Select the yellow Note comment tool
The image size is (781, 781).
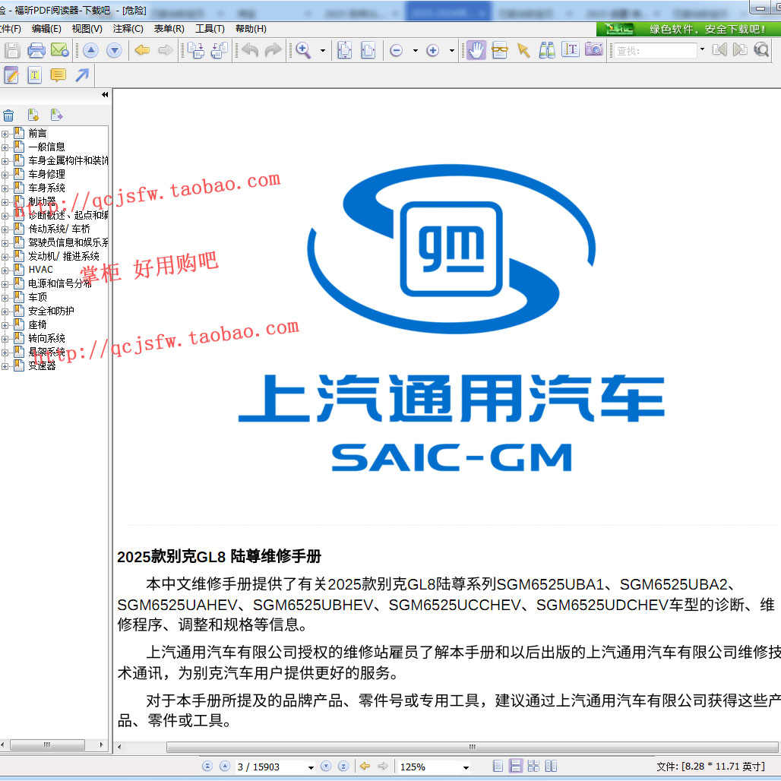(x=58, y=75)
